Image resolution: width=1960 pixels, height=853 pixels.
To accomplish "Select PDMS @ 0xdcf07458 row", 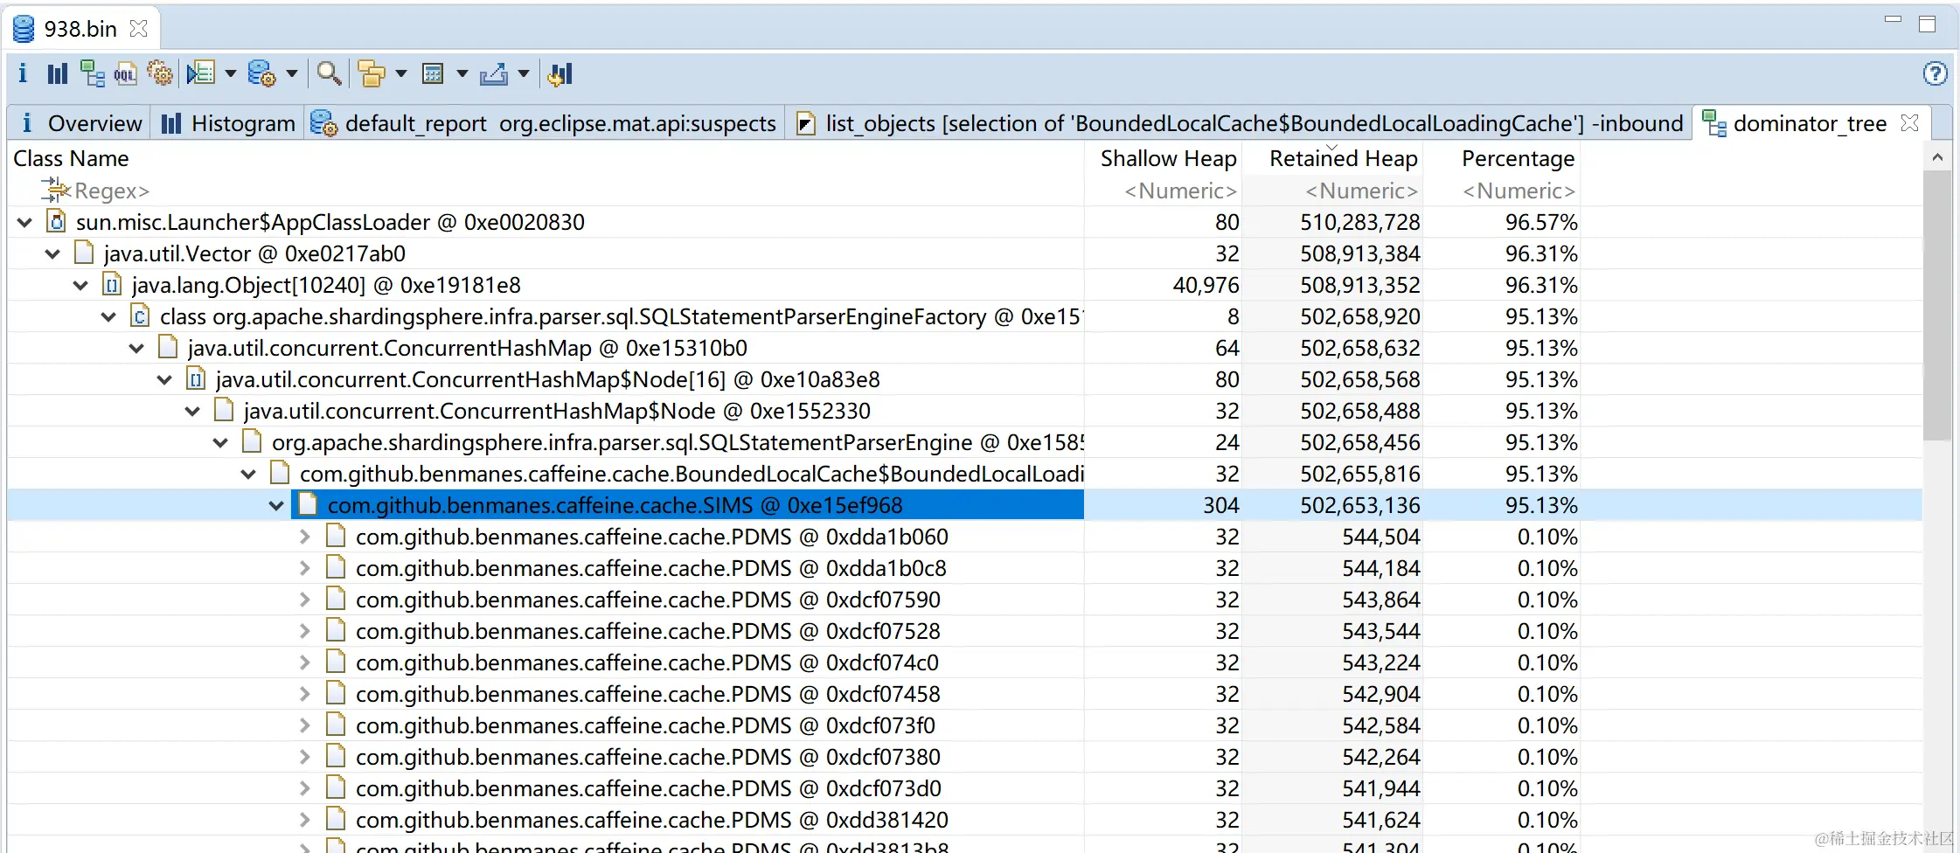I will point(965,694).
